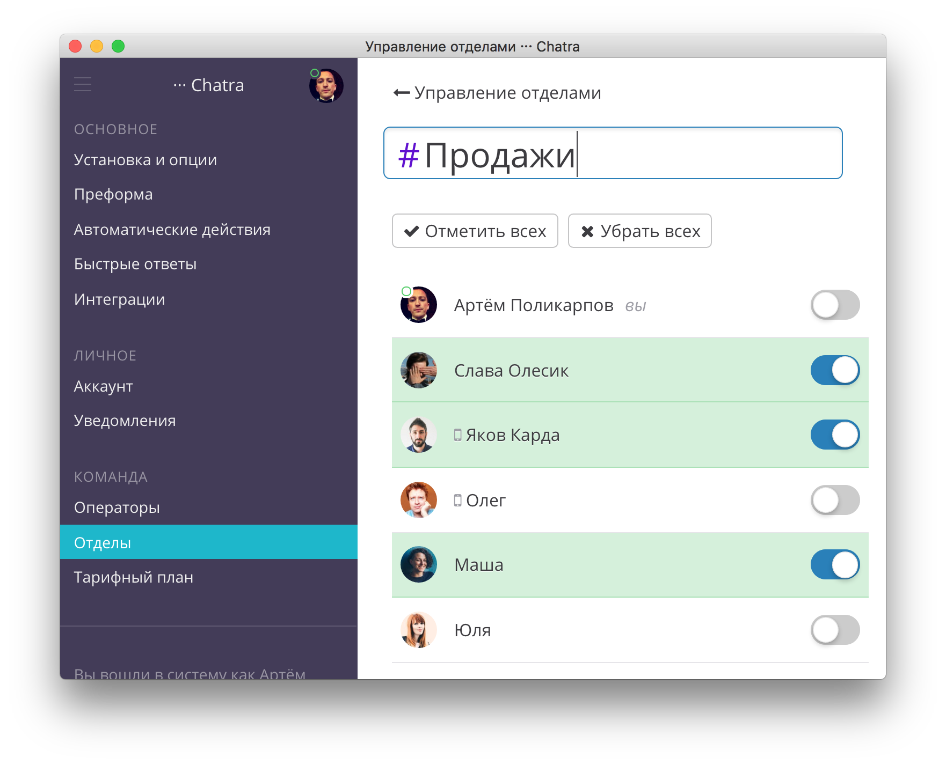
Task: Turn off Яков Карда's department toggle
Action: [835, 435]
